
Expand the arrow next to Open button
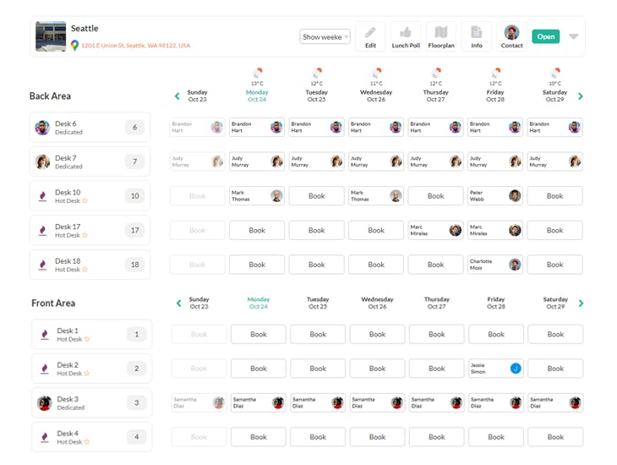click(574, 36)
